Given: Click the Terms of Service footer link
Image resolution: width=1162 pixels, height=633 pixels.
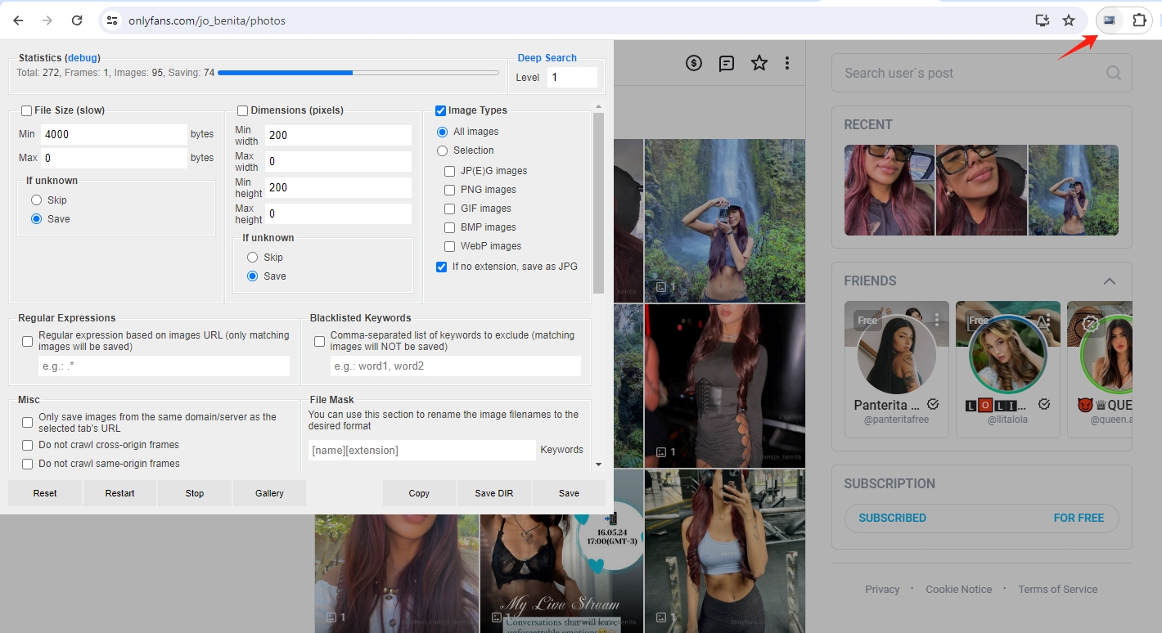Looking at the screenshot, I should 1057,589.
